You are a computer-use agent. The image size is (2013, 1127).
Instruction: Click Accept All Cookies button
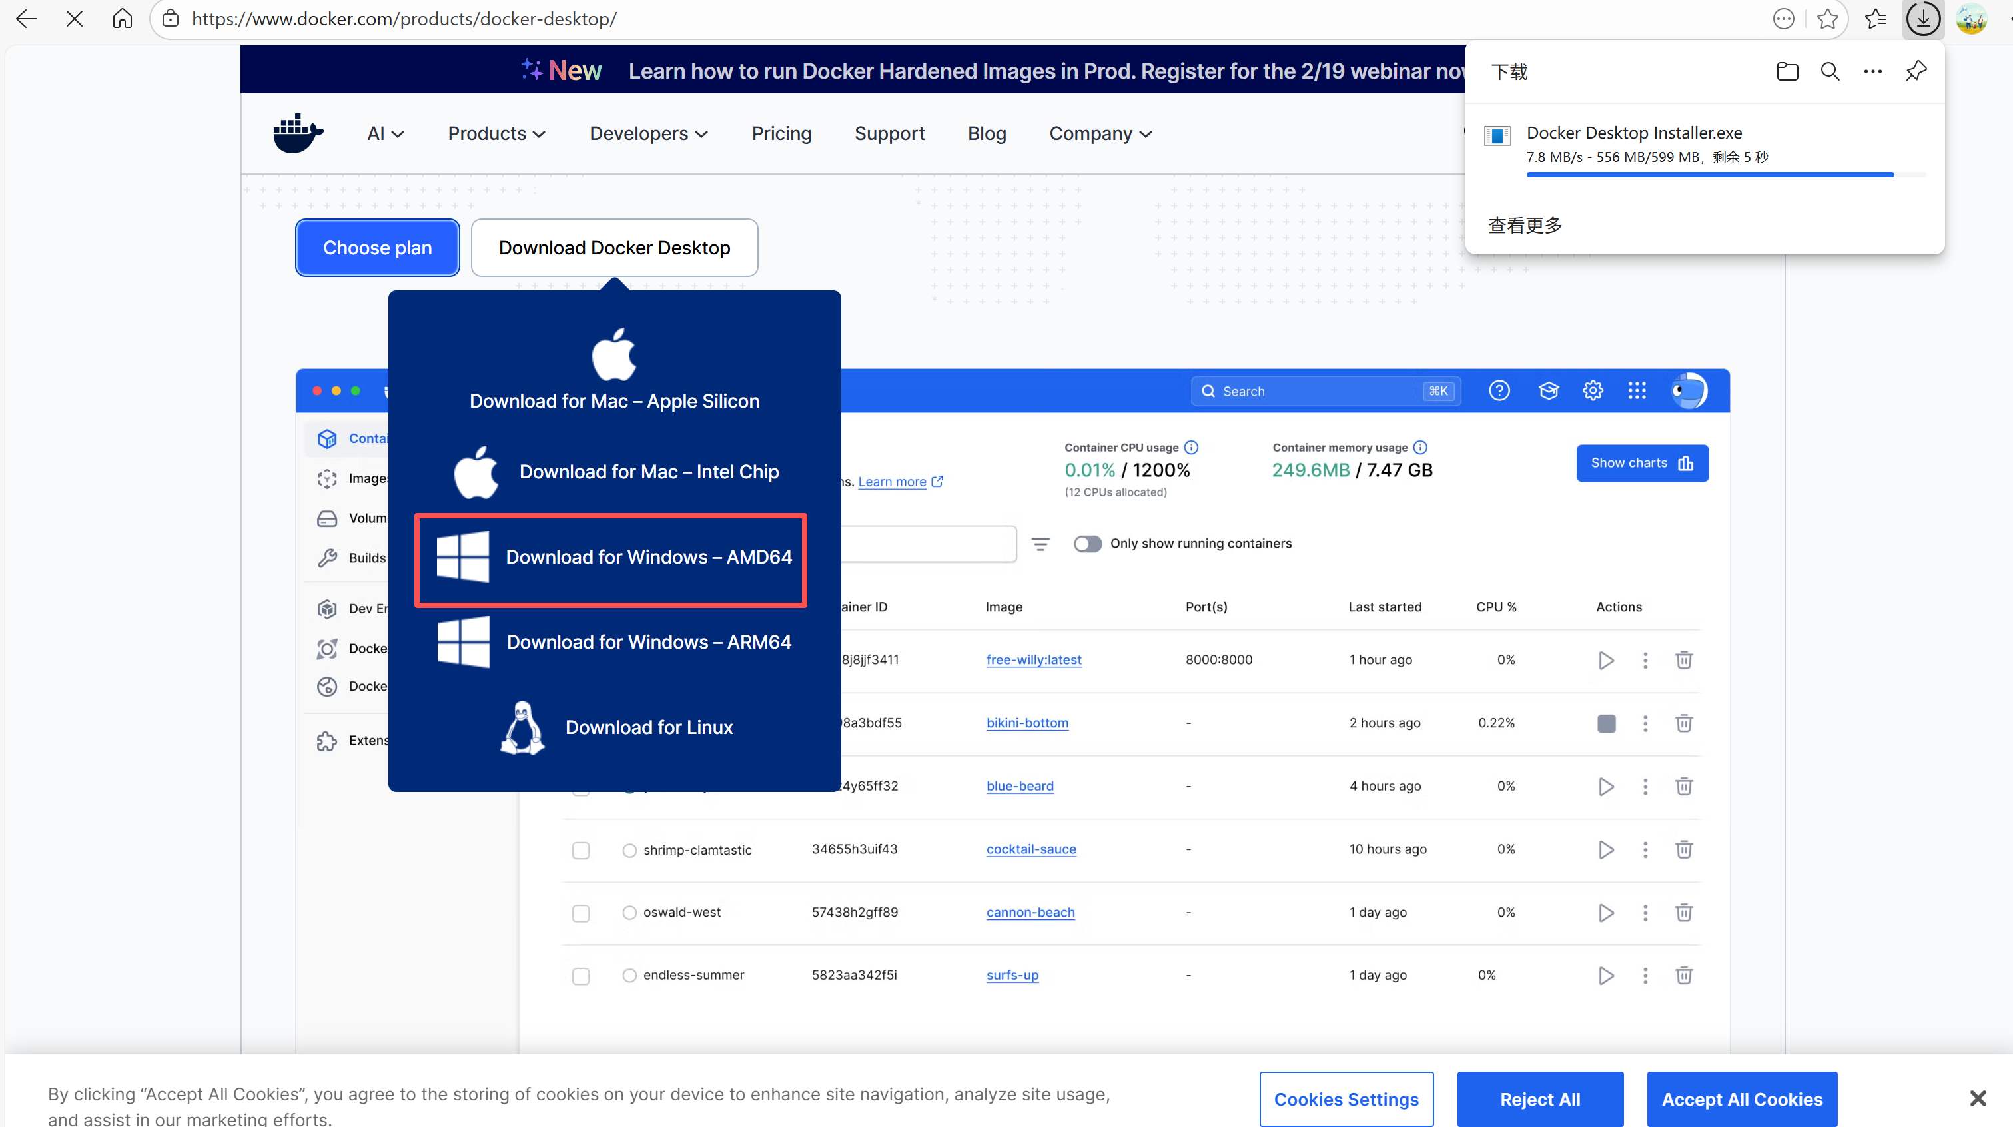click(x=1741, y=1099)
